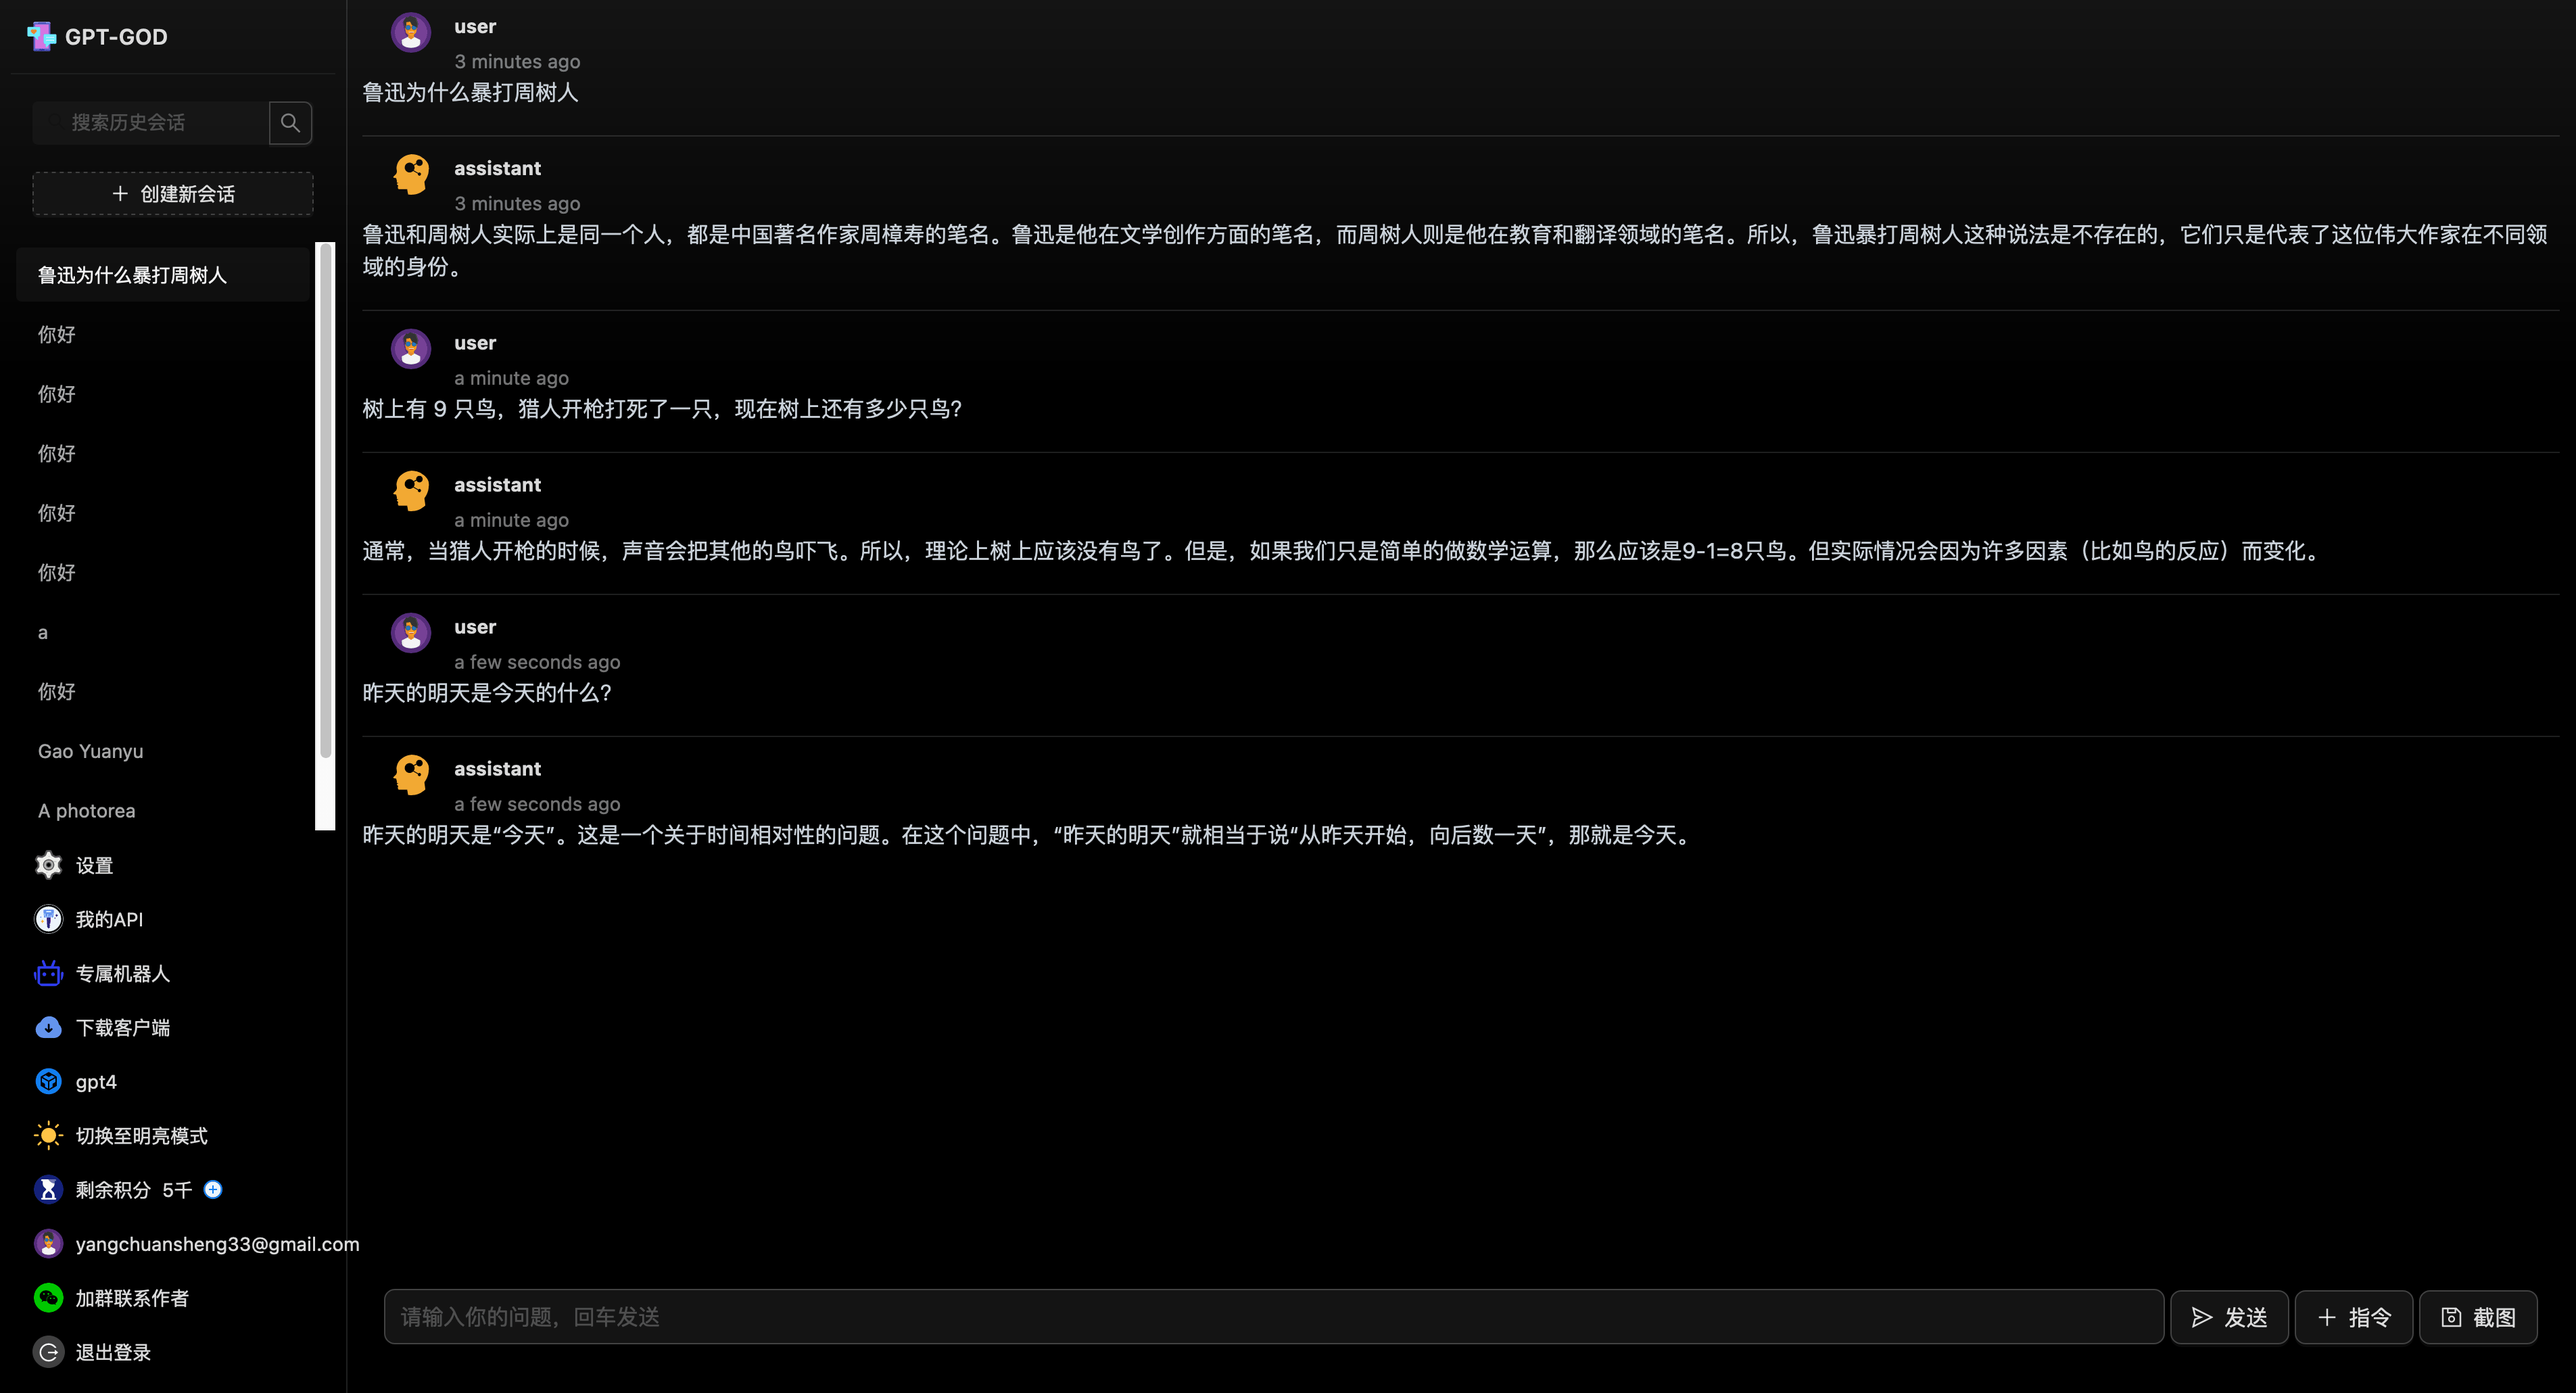Click the 截图 screenshot button
This screenshot has height=1393, width=2576.
click(x=2478, y=1316)
